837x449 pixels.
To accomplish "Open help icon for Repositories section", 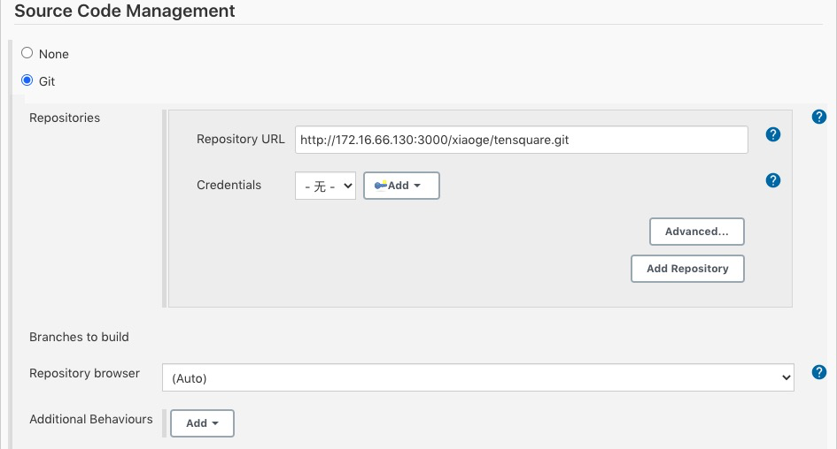I will click(819, 117).
